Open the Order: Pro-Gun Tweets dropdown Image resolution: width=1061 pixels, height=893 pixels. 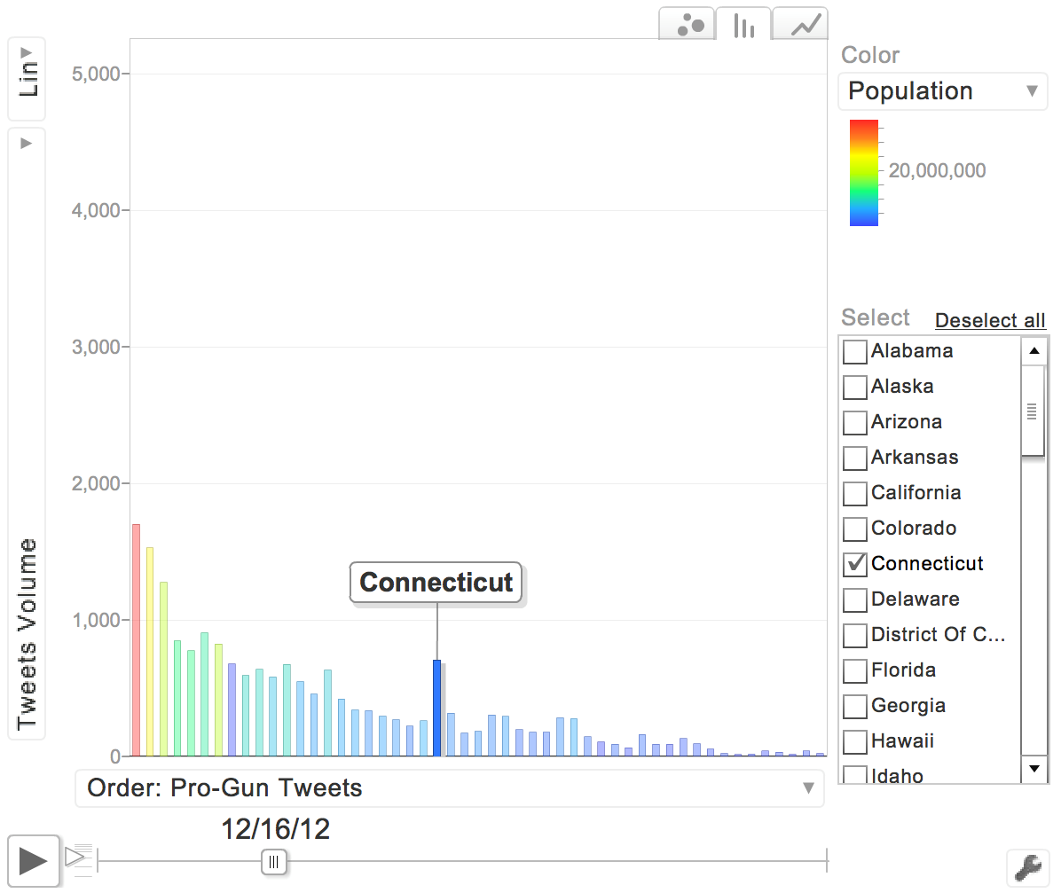tap(449, 788)
